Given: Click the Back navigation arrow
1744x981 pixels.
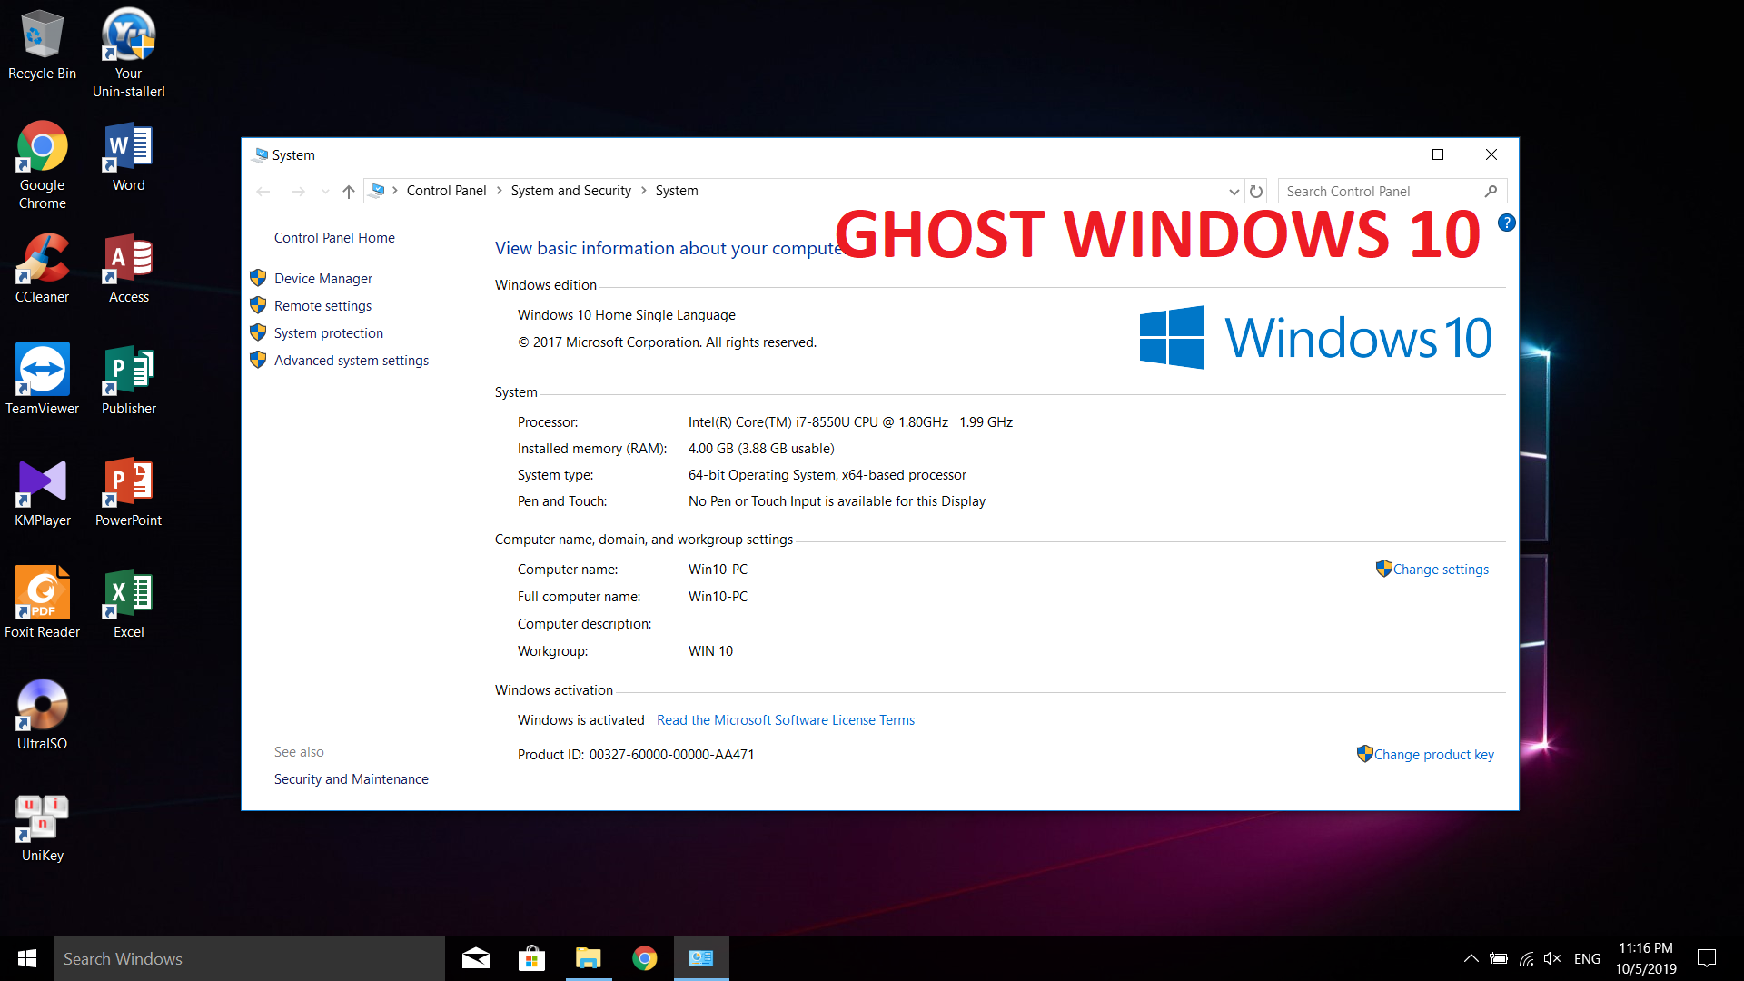Looking at the screenshot, I should pos(263,191).
